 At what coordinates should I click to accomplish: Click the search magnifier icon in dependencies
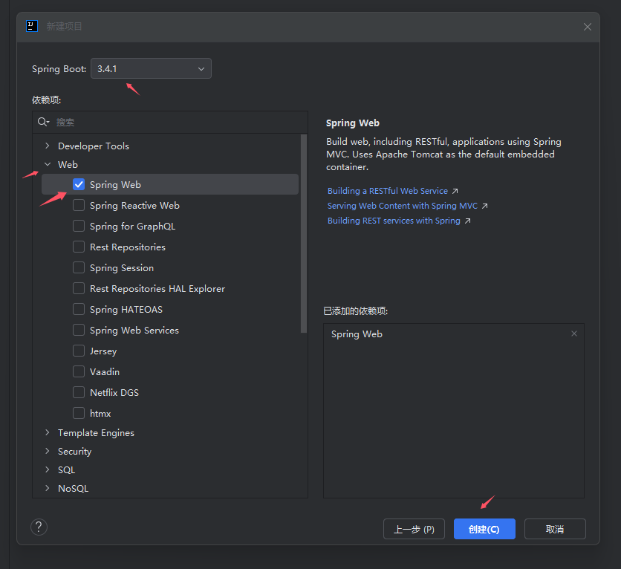(x=43, y=122)
